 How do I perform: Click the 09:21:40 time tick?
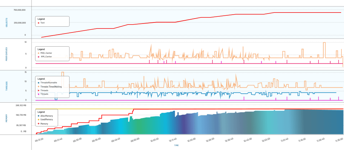point(58,140)
